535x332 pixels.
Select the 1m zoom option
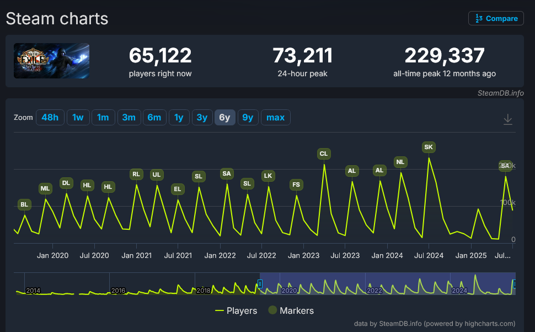tap(103, 118)
